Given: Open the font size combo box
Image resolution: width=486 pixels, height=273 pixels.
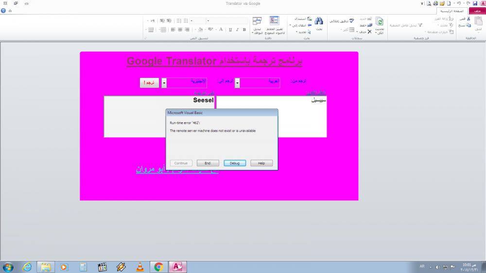Looking at the screenshot, I should (x=198, y=21).
